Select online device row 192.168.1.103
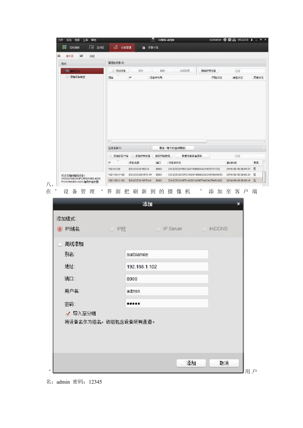 coord(185,181)
